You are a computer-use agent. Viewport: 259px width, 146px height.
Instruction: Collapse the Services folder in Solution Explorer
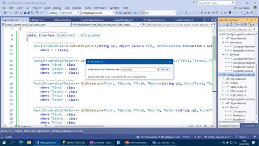pyautogui.click(x=223, y=55)
